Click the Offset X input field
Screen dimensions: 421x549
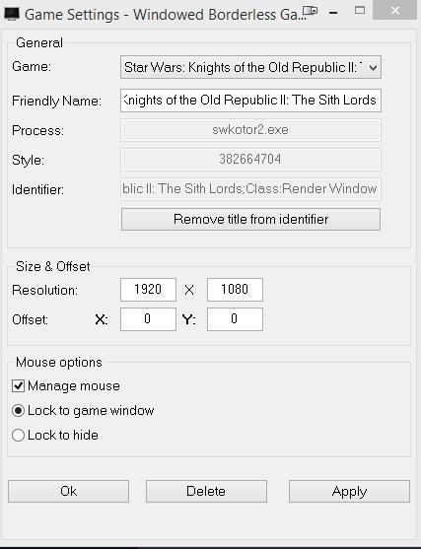[148, 319]
